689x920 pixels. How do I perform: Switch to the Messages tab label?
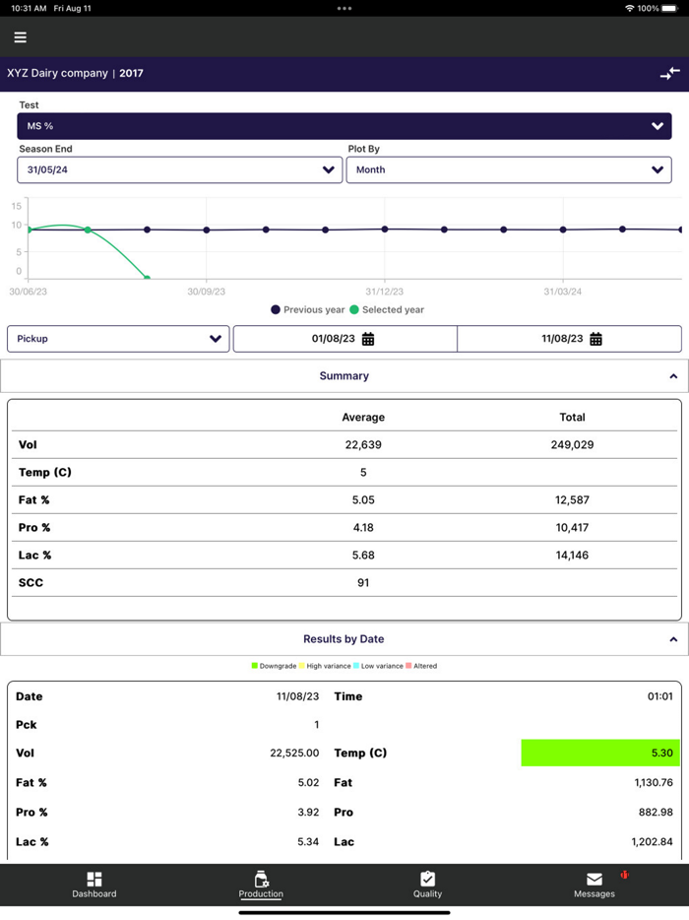click(594, 893)
